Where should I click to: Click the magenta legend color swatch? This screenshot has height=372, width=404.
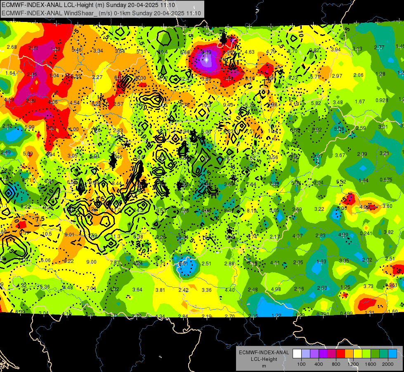click(332, 354)
